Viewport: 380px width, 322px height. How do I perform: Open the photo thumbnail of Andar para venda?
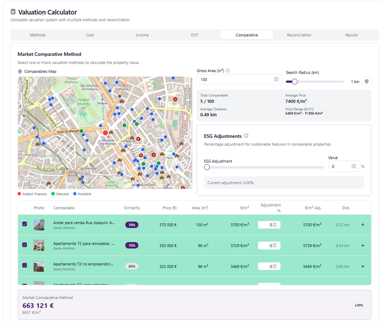(39, 225)
